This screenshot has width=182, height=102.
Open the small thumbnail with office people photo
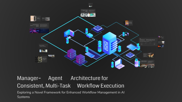click(x=161, y=43)
